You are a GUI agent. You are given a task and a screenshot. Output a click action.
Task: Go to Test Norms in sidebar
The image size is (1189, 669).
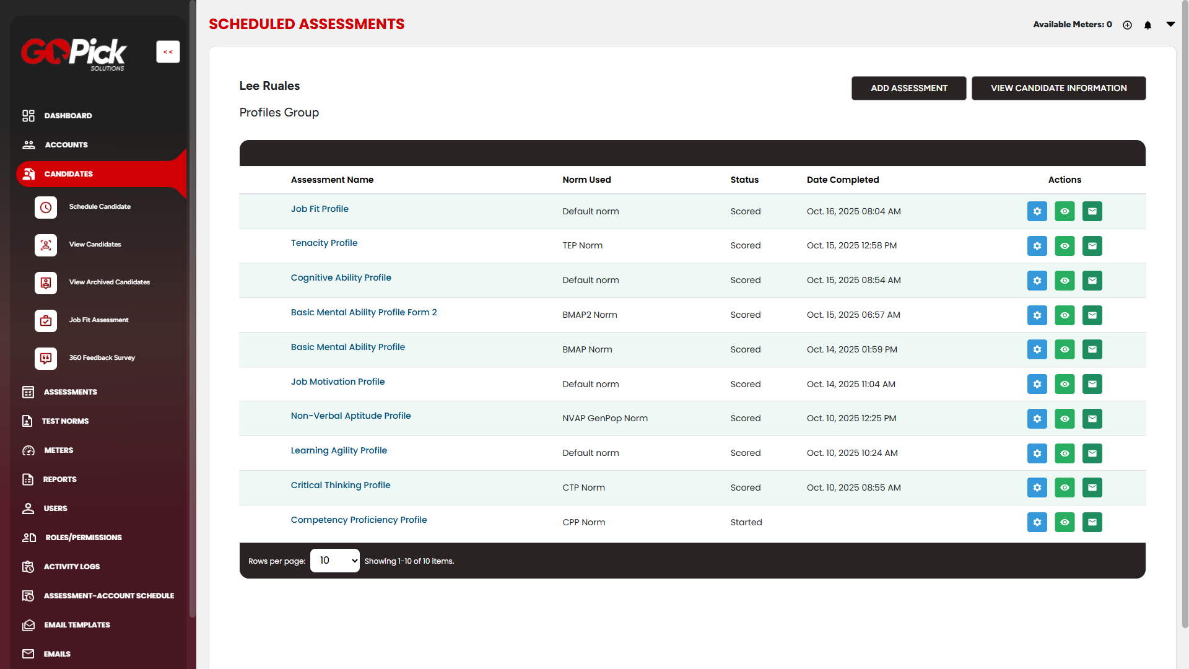(65, 421)
